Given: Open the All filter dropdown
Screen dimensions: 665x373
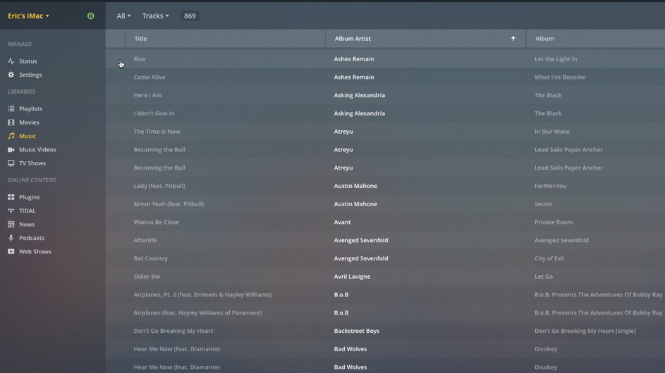Looking at the screenshot, I should click(123, 15).
